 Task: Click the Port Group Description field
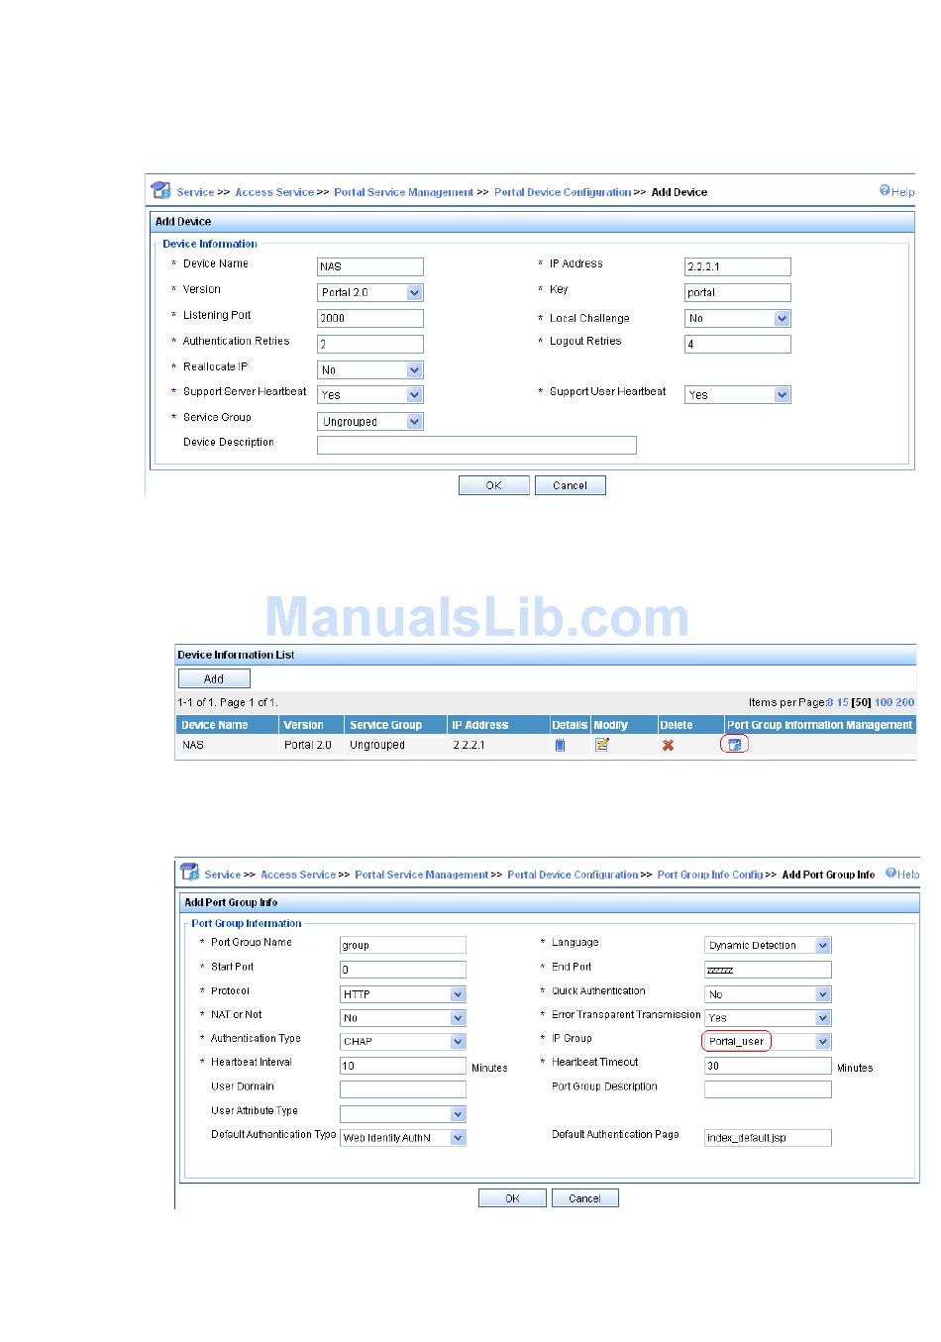pos(768,1089)
